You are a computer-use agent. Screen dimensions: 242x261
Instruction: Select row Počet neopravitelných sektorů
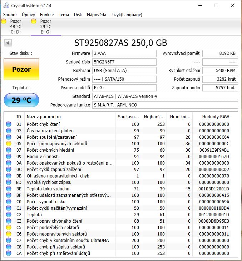tap(118, 234)
